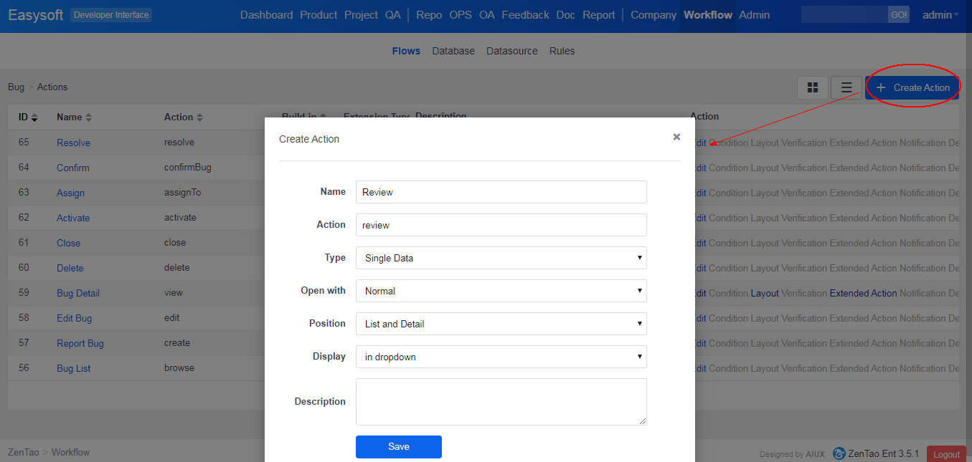Sort the Name column using its arrows
Image resolution: width=972 pixels, height=462 pixels.
pos(88,117)
